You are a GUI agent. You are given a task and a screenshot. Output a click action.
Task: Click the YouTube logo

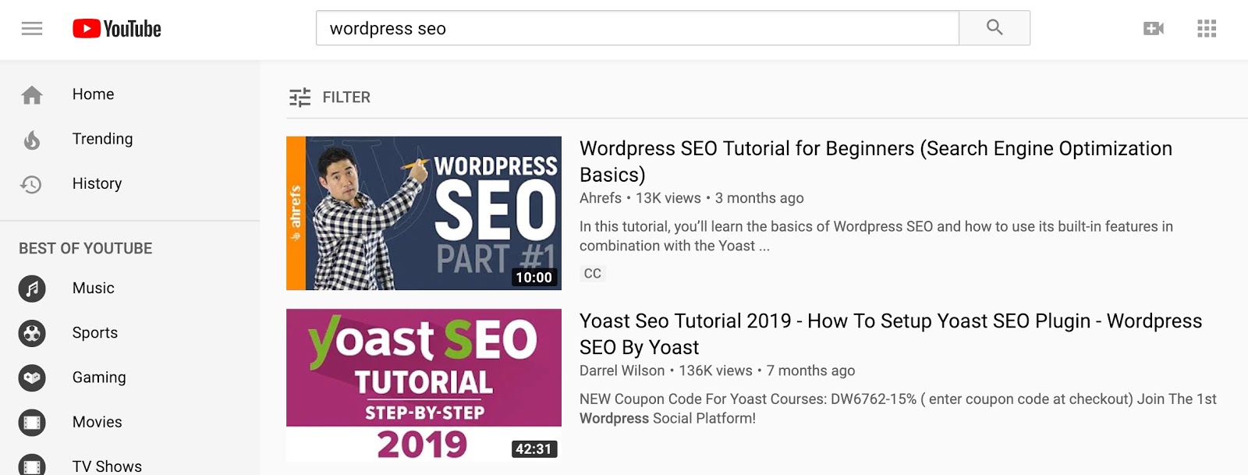coord(117,29)
